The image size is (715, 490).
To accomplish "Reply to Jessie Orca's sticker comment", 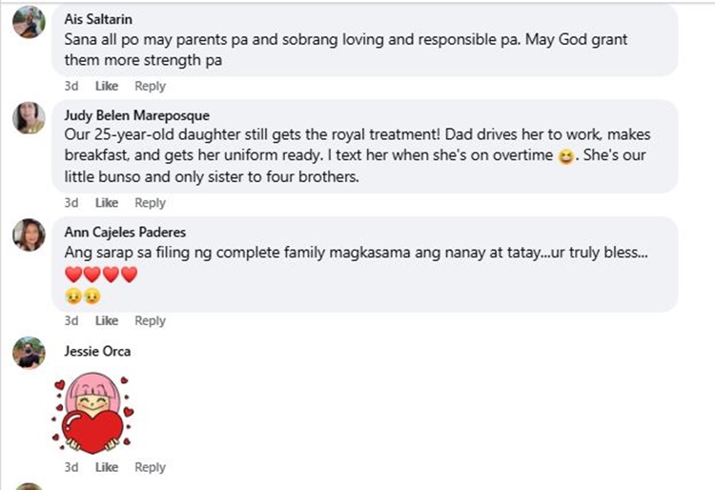I will click(150, 467).
